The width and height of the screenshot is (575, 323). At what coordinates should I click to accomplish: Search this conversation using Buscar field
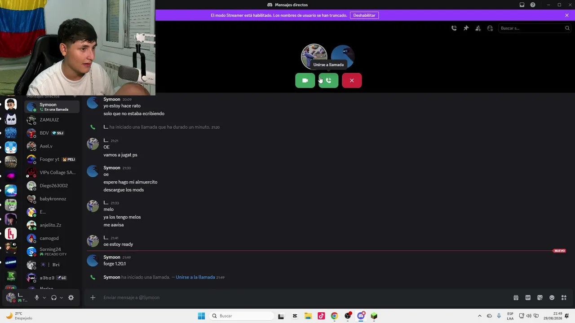(535, 28)
